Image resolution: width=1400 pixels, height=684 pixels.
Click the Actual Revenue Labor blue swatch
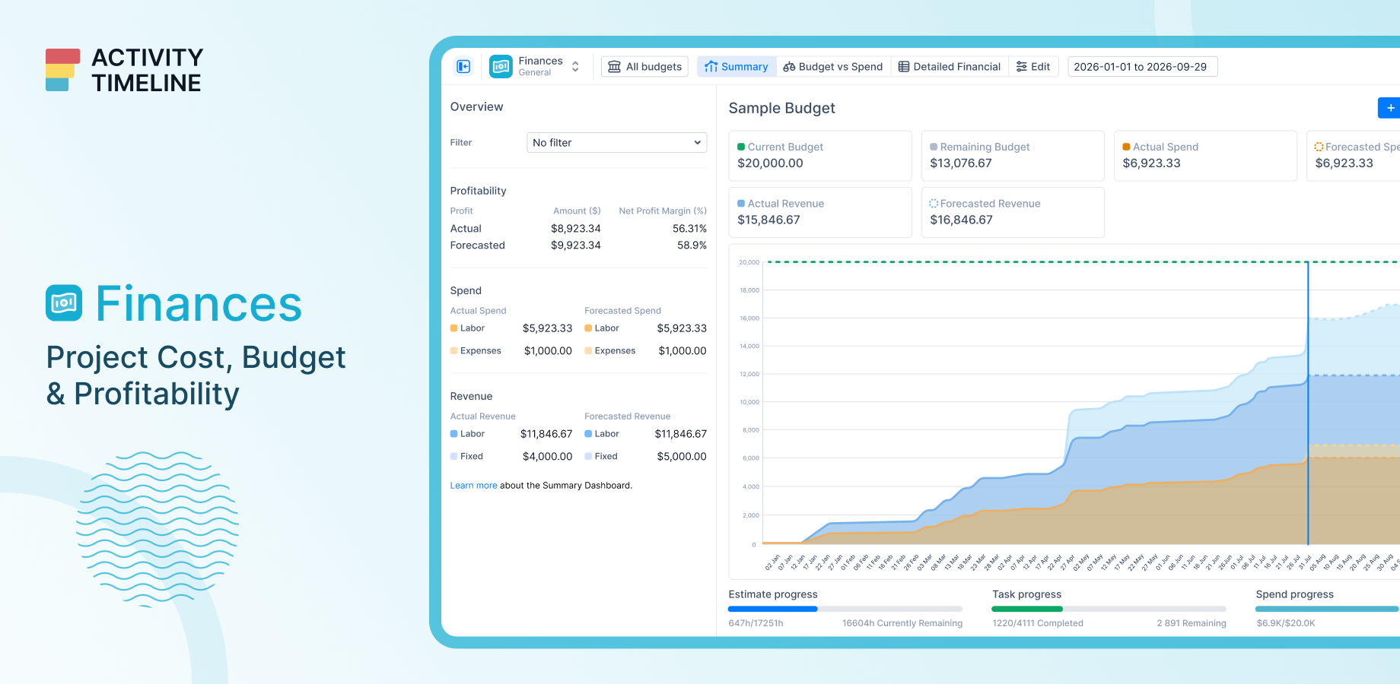[454, 434]
